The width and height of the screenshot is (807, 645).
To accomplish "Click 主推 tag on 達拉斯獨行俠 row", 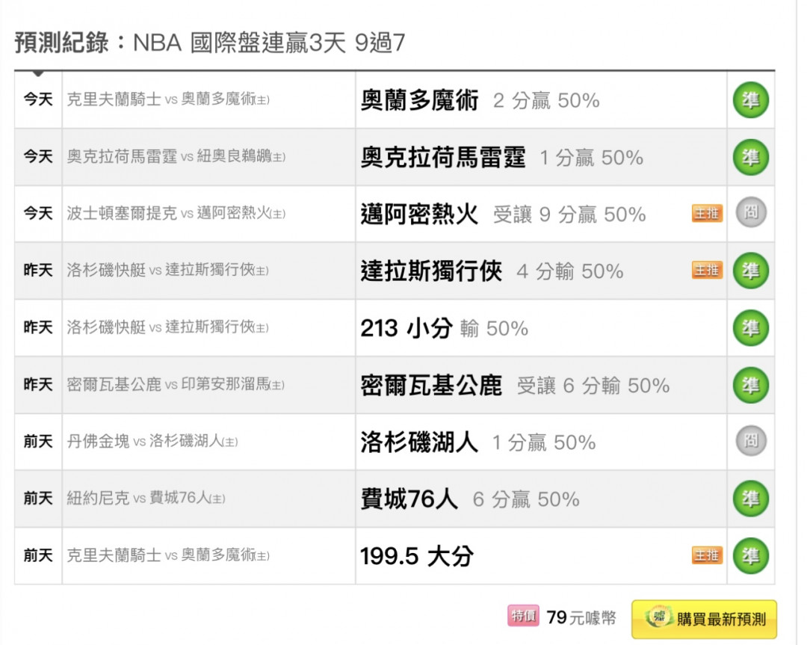I will [x=707, y=271].
